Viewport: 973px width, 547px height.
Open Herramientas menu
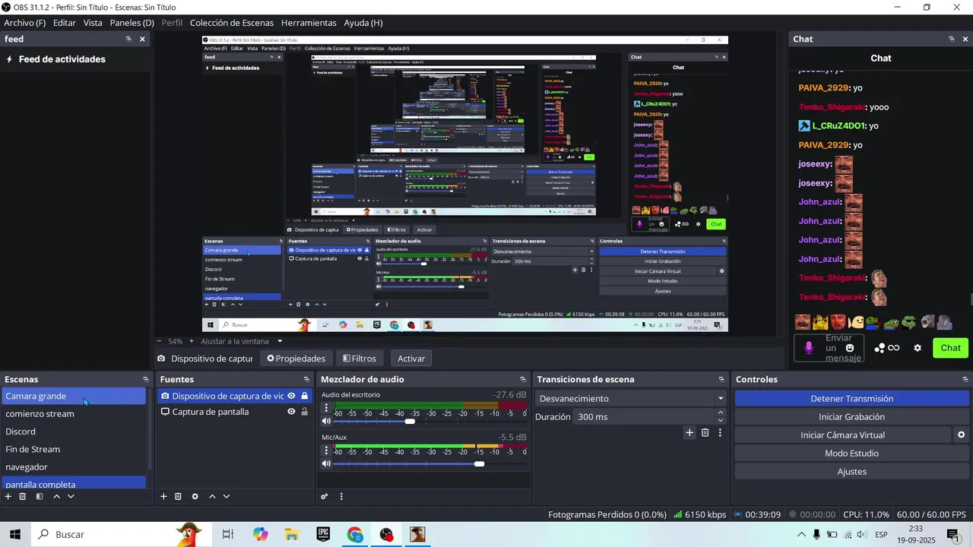309,23
